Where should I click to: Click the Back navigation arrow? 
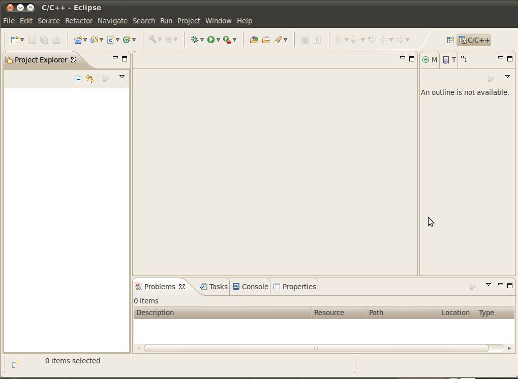pos(384,40)
